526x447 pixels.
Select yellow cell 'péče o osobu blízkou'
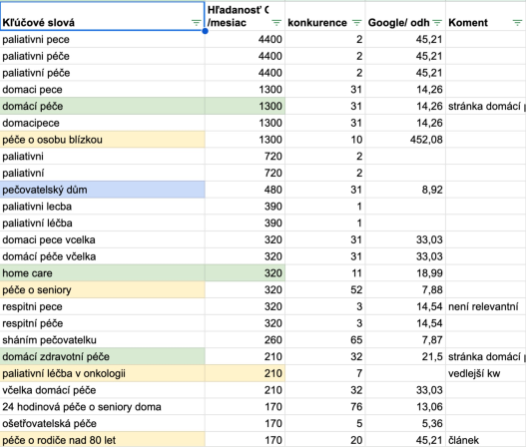pyautogui.click(x=103, y=140)
